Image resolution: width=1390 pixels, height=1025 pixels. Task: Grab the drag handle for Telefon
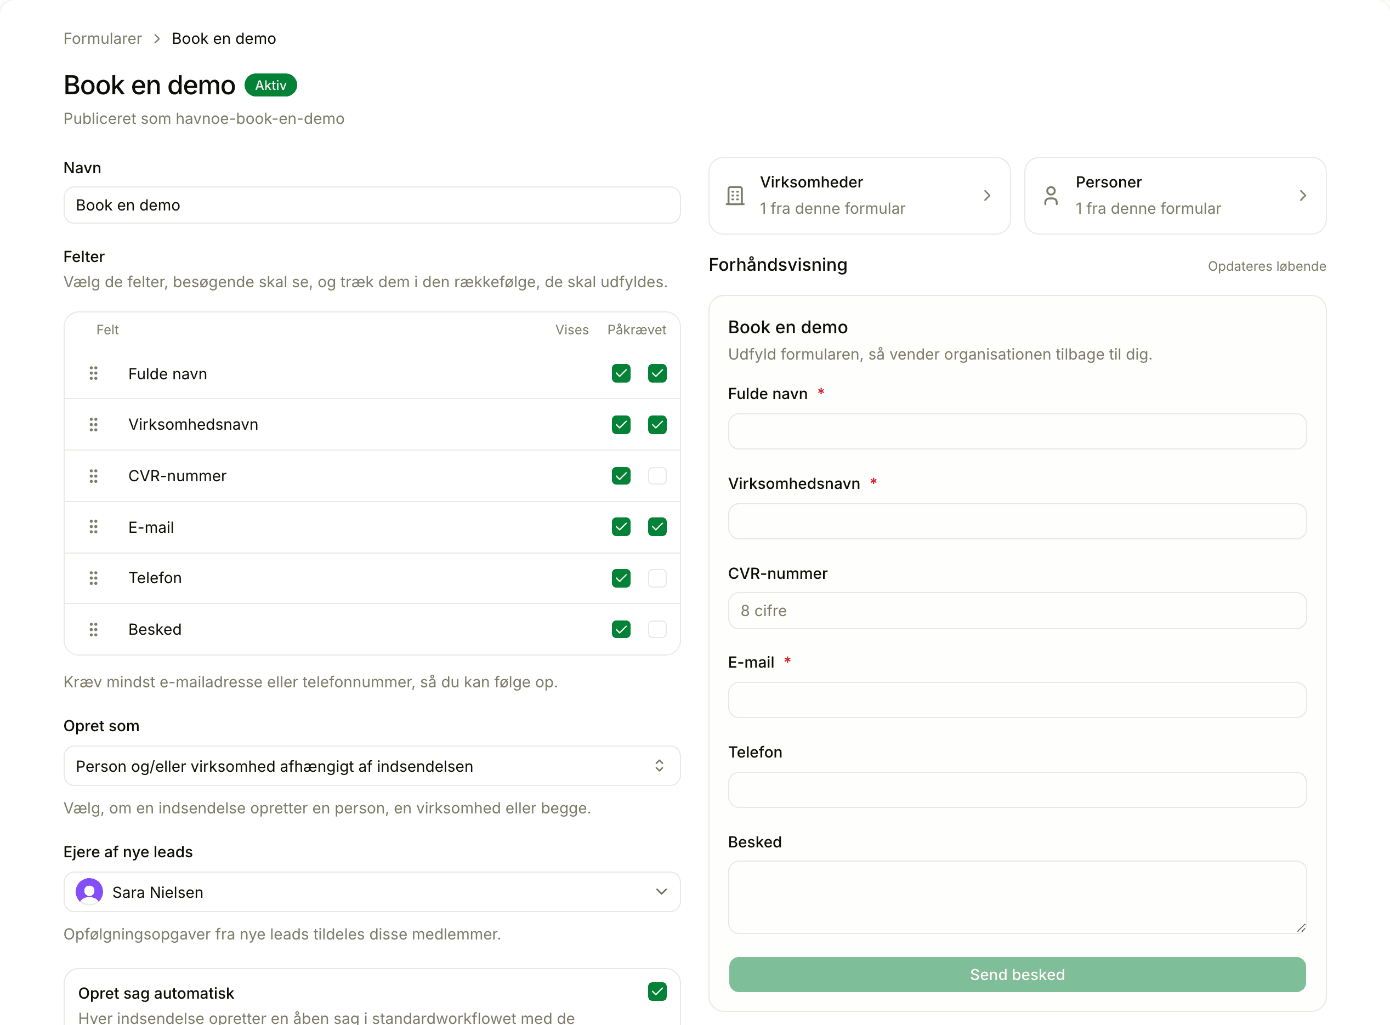(94, 578)
